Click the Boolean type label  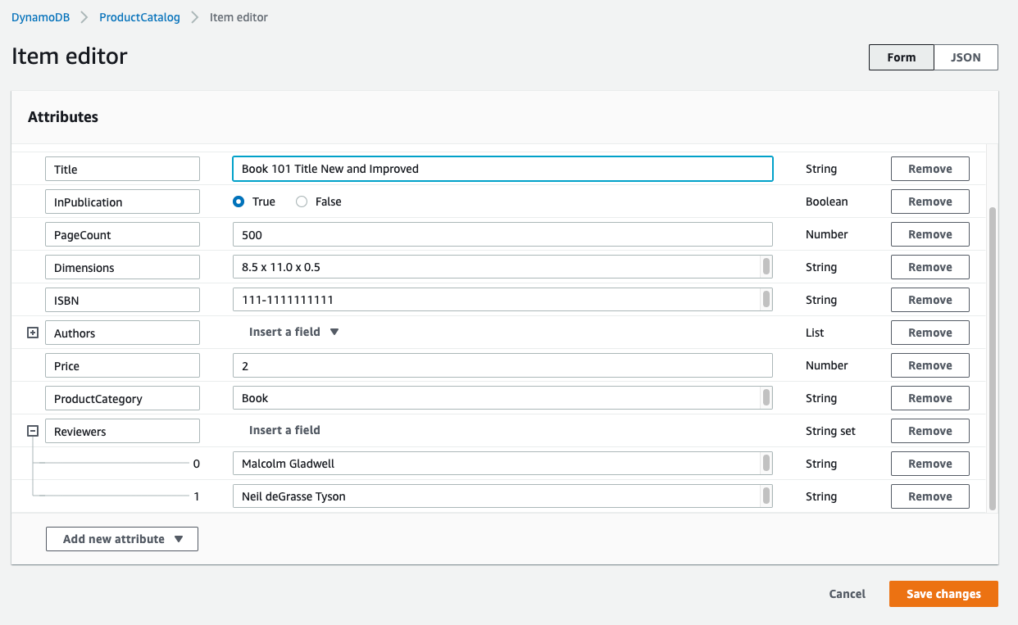[827, 202]
